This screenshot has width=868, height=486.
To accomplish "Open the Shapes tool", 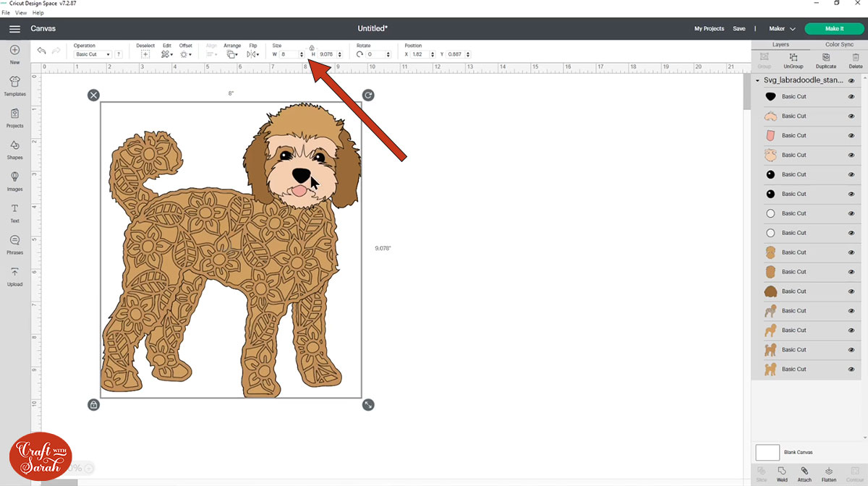I will [x=14, y=148].
